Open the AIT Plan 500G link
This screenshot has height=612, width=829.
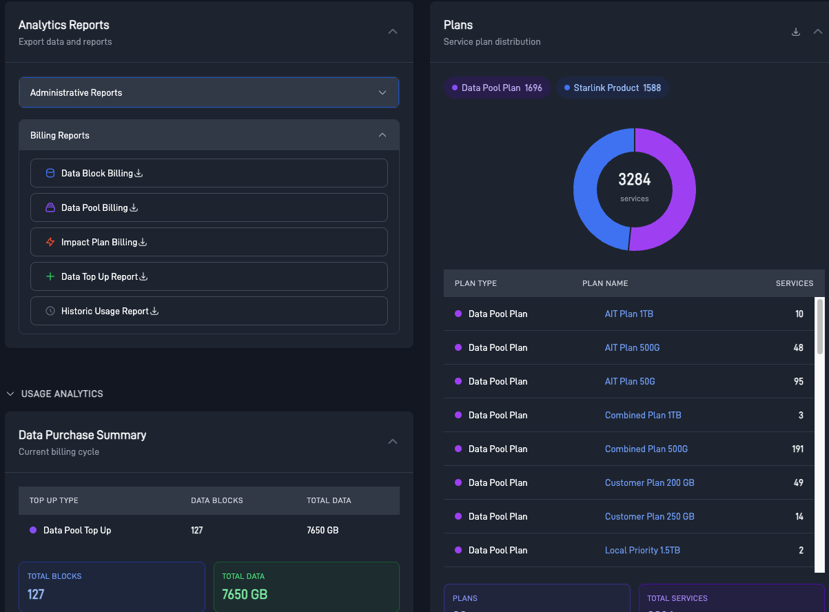coord(632,347)
